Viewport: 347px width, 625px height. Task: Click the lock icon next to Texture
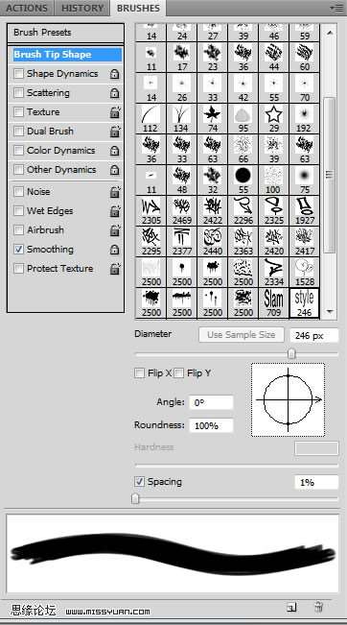click(x=115, y=112)
